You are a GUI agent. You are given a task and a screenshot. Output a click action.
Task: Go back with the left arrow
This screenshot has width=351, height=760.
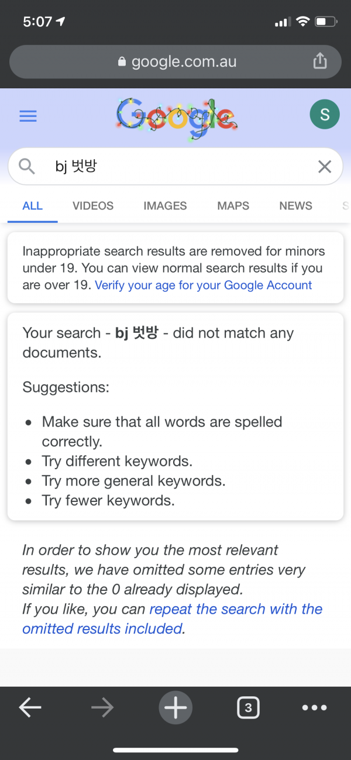tap(30, 708)
